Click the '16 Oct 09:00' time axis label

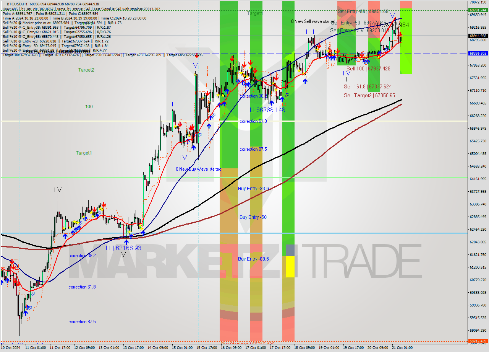coord(231,348)
